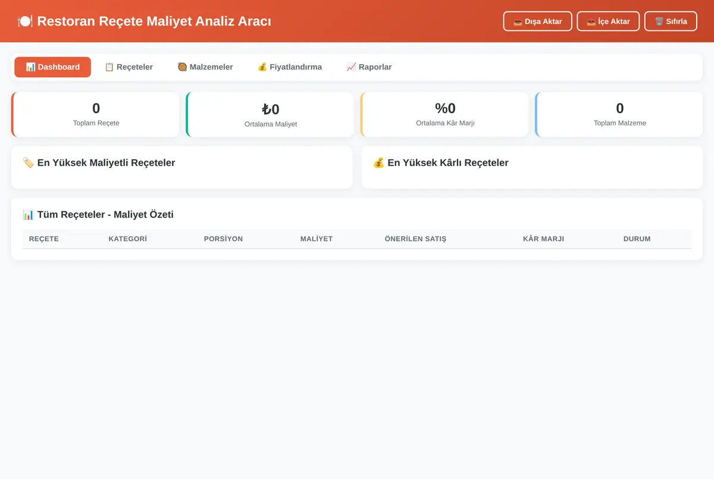Screen dimensions: 714x479
Task: Click the title Restoran Reçete Maliyet Analiz Aracı
Action: point(154,21)
